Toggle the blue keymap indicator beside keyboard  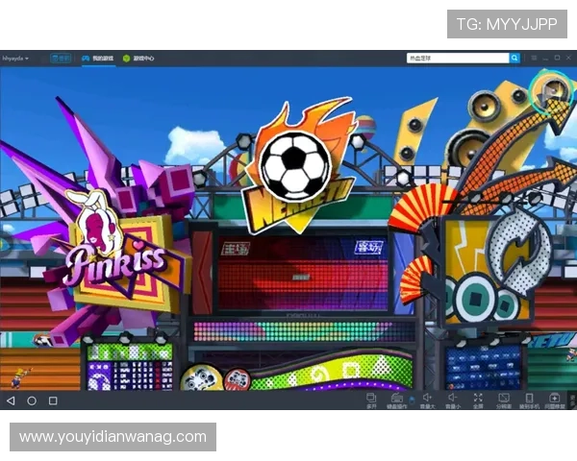point(413,400)
